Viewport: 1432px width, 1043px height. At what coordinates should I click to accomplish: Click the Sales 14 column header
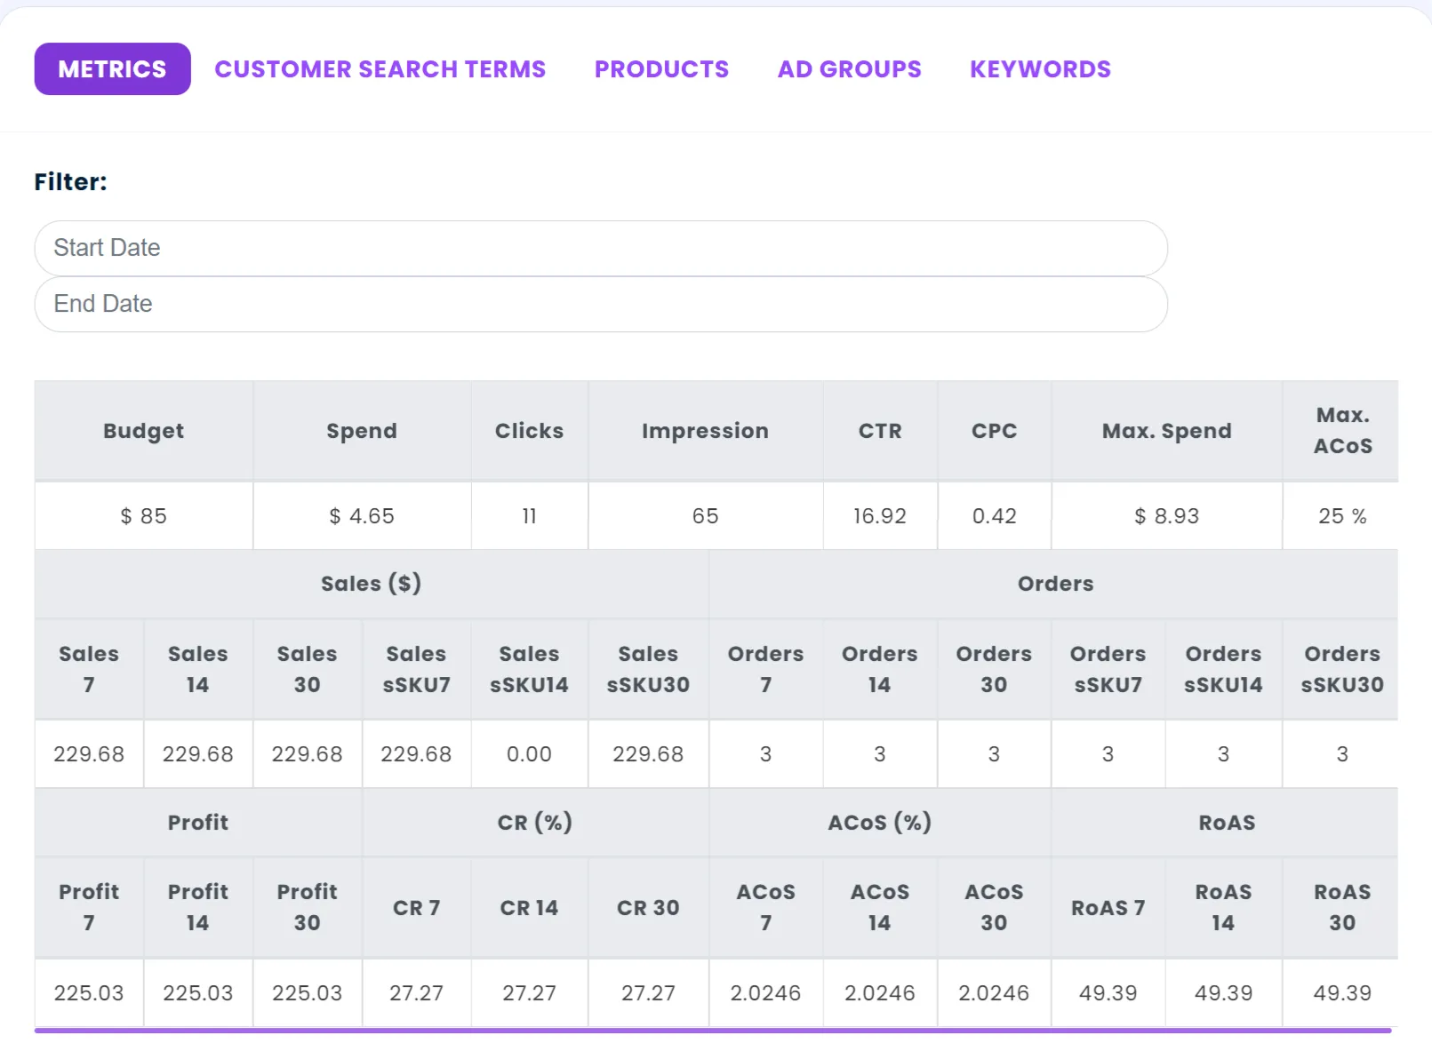tap(197, 669)
